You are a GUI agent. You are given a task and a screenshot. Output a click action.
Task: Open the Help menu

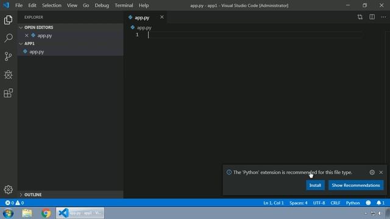point(144,5)
